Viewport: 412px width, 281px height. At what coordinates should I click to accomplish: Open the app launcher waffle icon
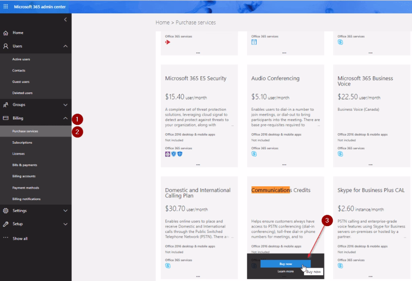coord(5,6)
